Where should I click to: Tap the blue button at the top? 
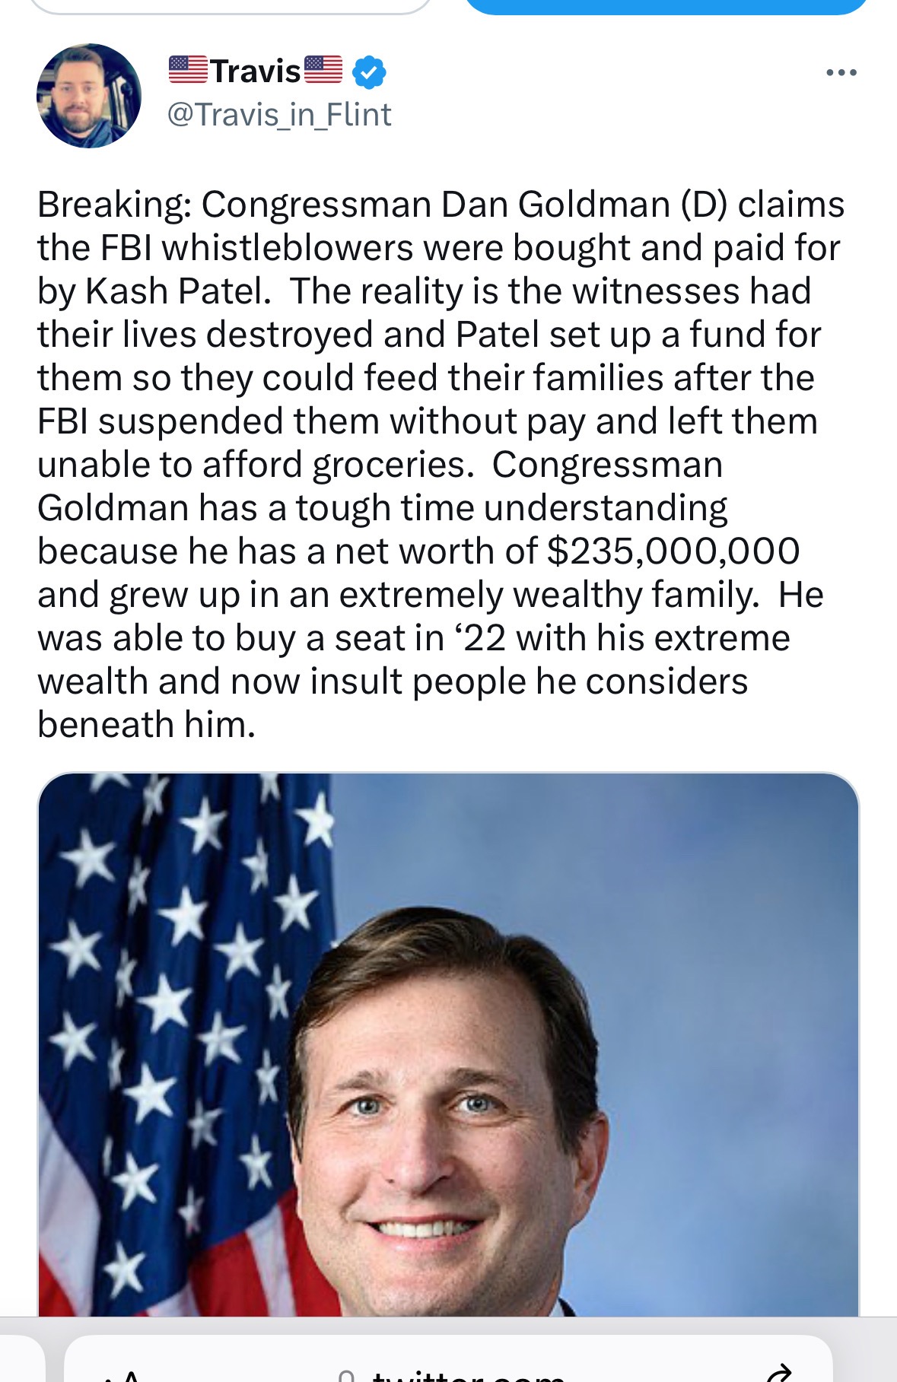coord(666,6)
